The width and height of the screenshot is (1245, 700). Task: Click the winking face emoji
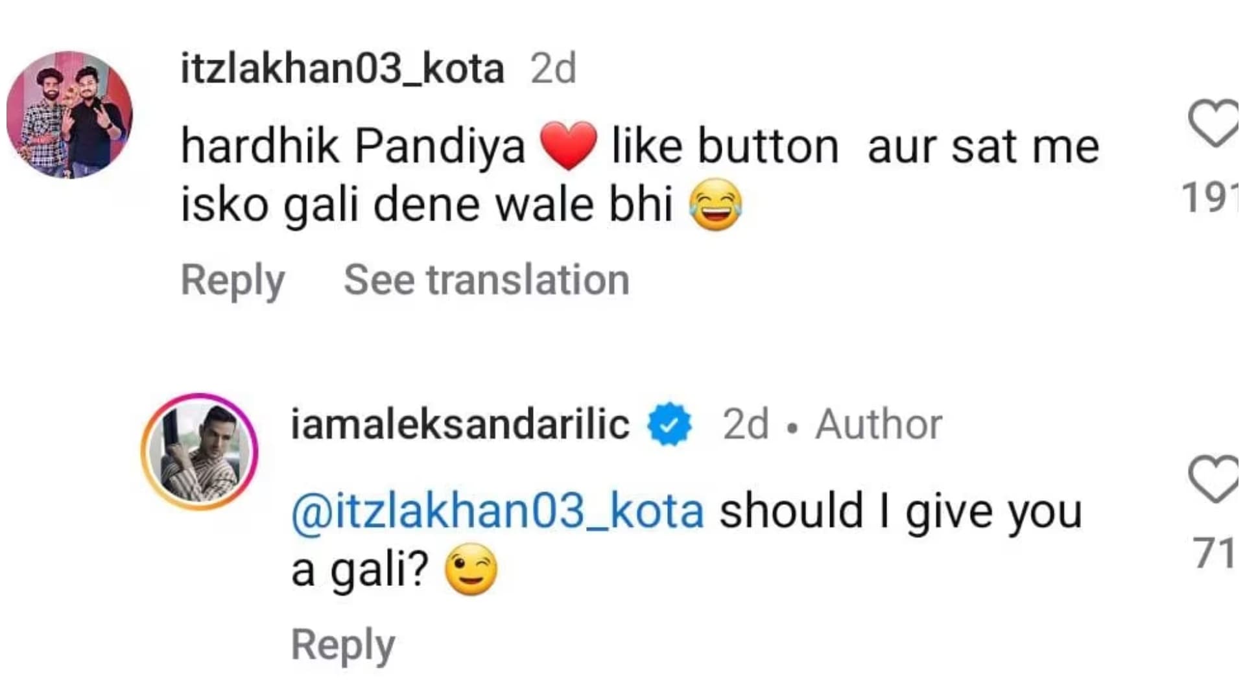pyautogui.click(x=471, y=570)
